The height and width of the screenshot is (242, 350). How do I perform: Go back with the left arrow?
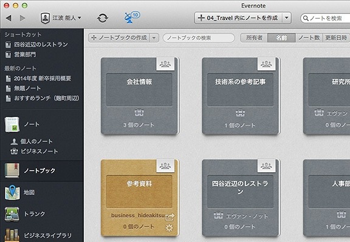(x=9, y=18)
